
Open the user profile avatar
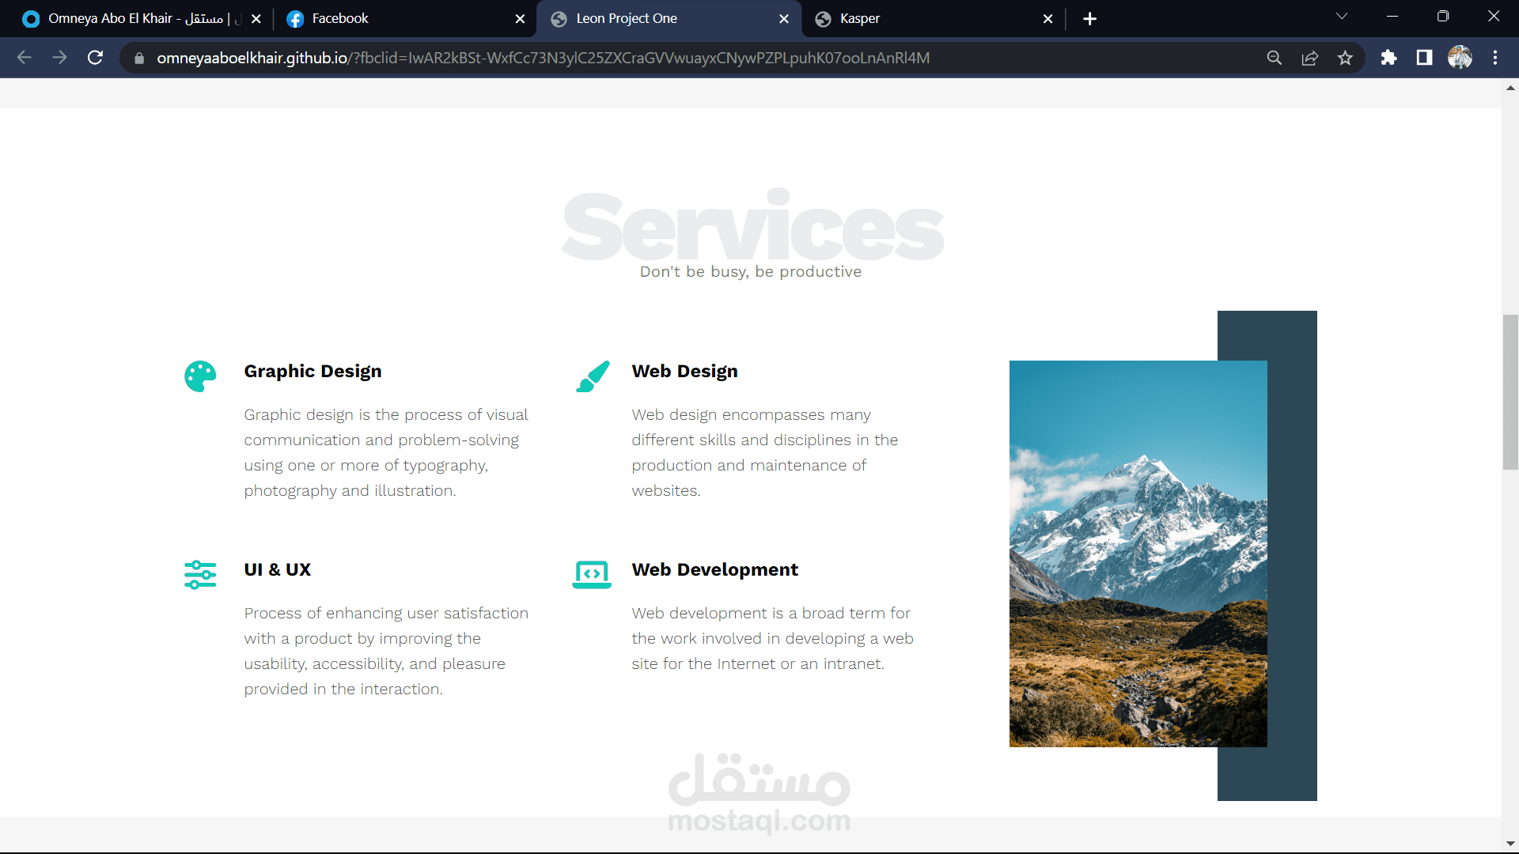pos(1460,58)
